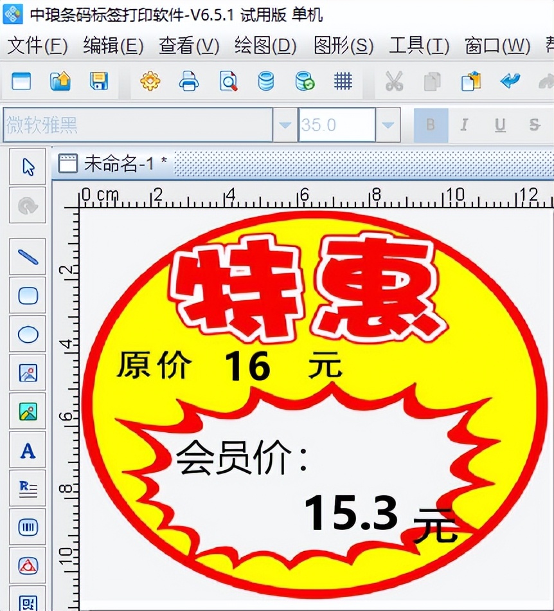
Task: Open the 查看(V) menu
Action: coord(189,46)
